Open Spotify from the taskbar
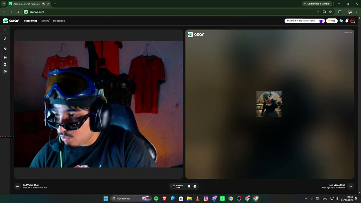 click(x=156, y=198)
